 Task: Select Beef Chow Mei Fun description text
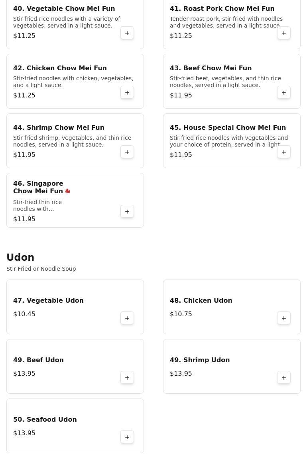point(225,82)
